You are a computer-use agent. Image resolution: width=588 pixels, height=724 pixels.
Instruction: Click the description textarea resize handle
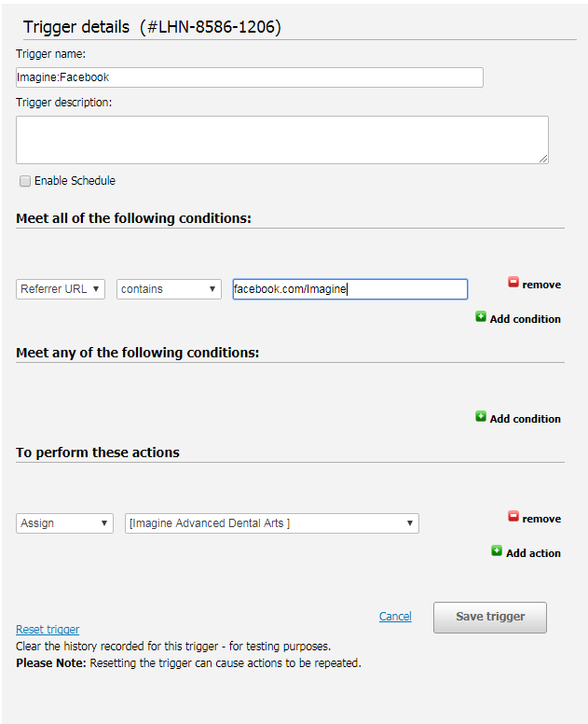[x=543, y=159]
